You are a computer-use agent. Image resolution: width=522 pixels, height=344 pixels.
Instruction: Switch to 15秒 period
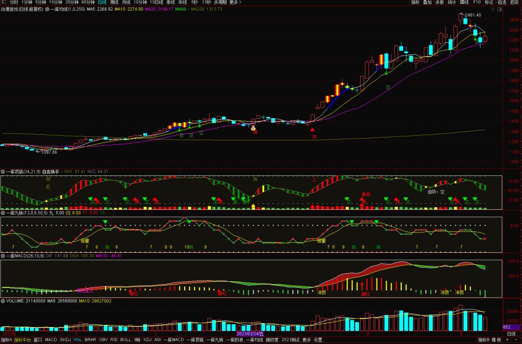click(x=206, y=2)
